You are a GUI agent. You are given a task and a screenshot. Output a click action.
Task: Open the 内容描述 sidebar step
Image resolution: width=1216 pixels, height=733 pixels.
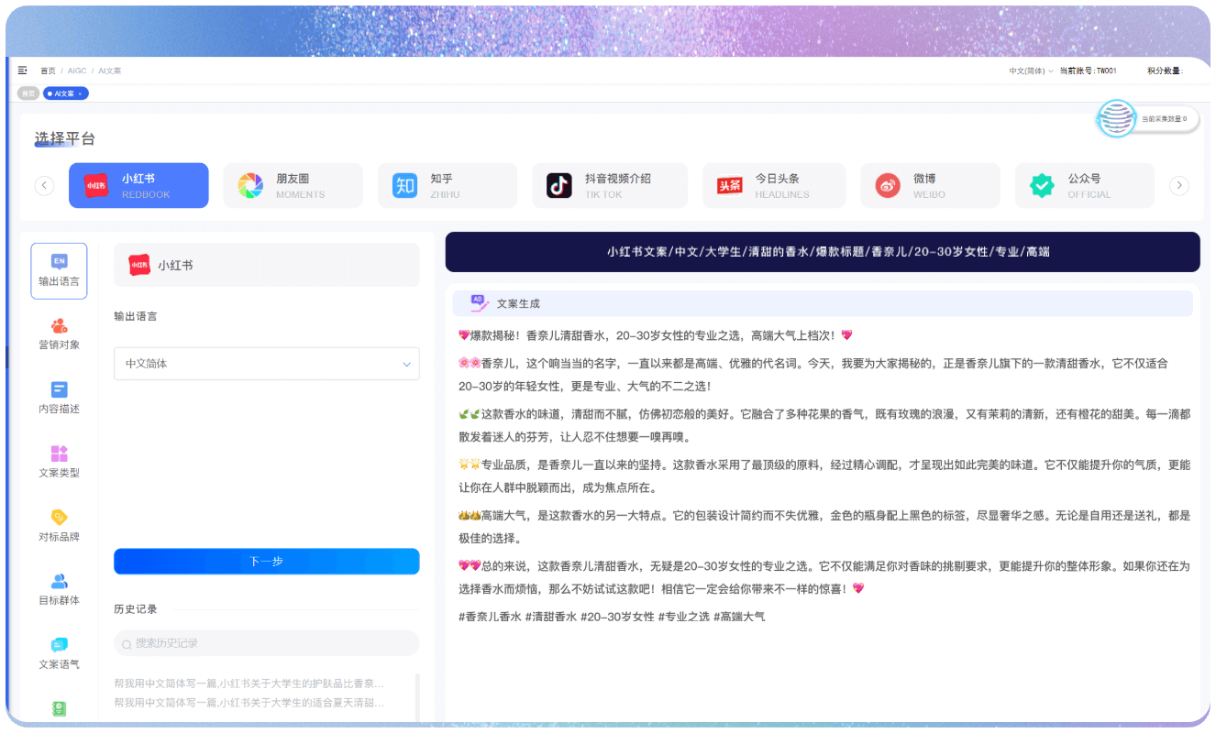pyautogui.click(x=59, y=399)
